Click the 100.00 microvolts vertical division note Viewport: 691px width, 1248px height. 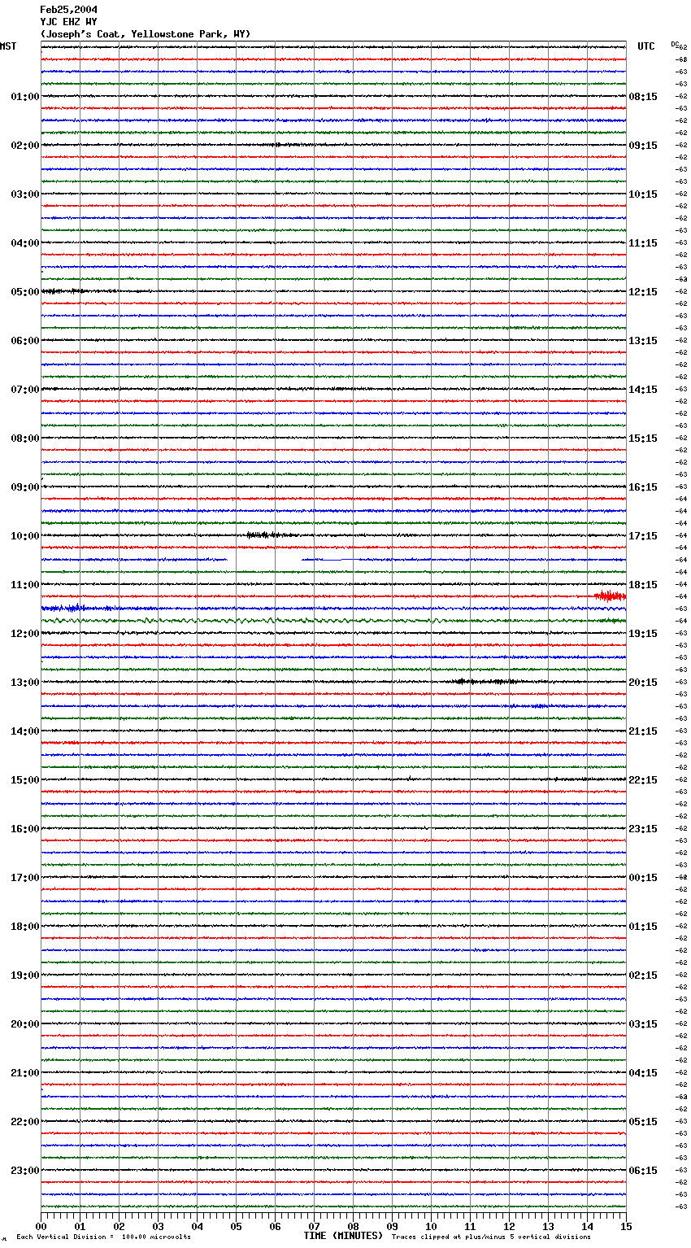(103, 1237)
